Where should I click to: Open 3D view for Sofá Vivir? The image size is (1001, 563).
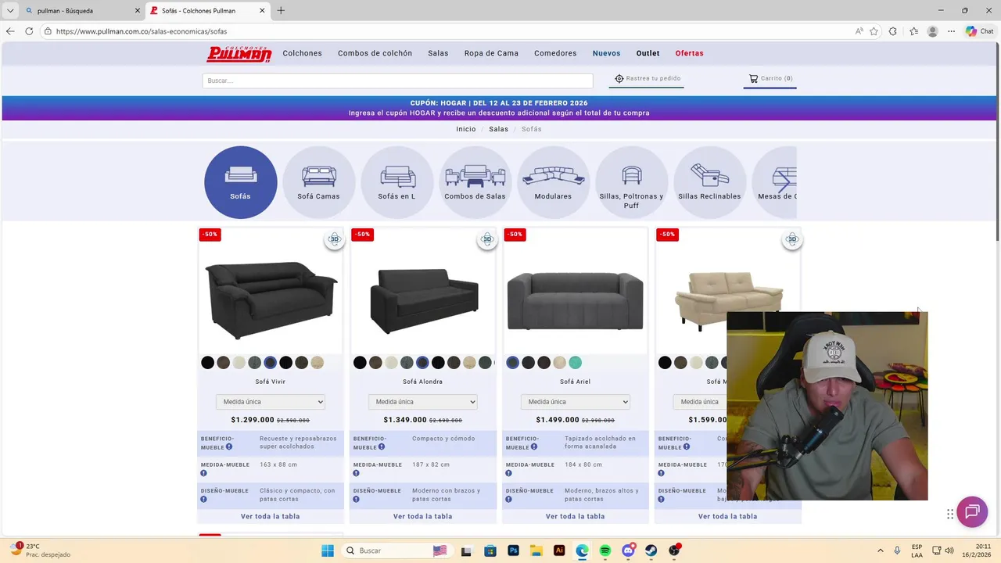click(x=335, y=239)
